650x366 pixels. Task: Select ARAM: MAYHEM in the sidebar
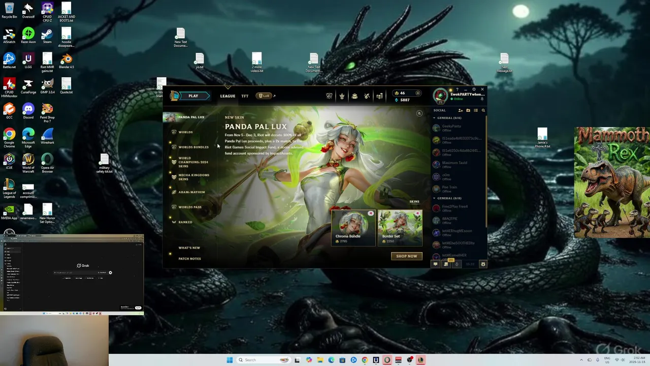pyautogui.click(x=191, y=192)
